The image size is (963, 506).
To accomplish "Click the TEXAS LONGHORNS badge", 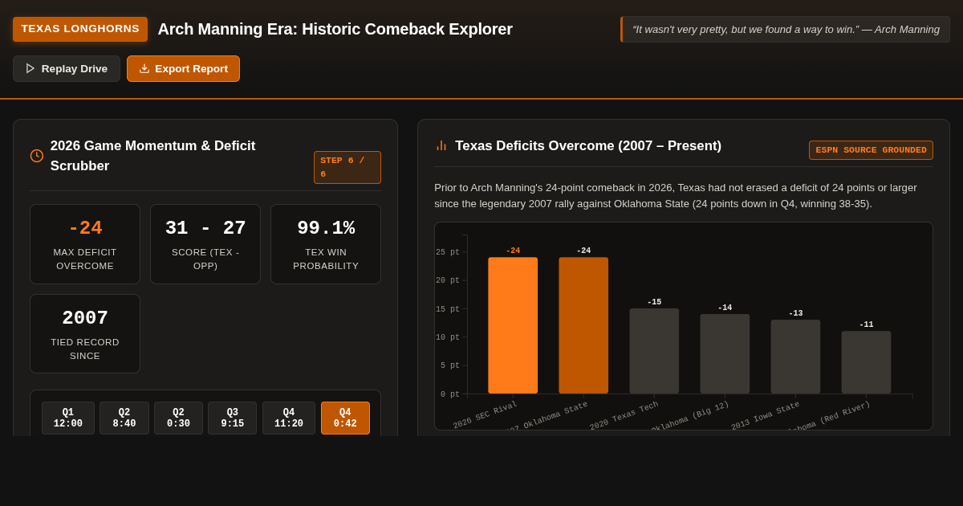I will (80, 29).
